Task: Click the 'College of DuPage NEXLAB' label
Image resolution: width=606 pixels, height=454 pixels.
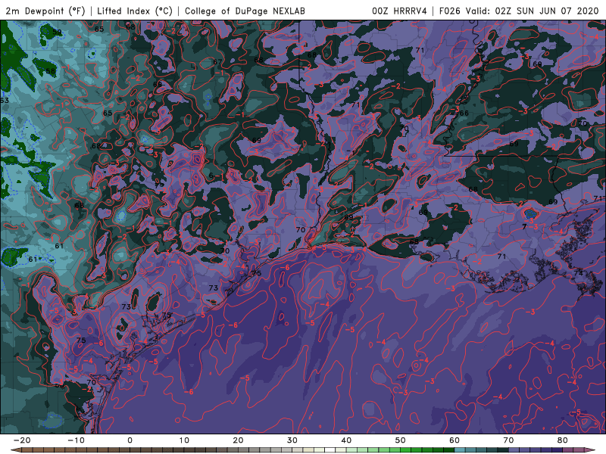Action: click(245, 11)
